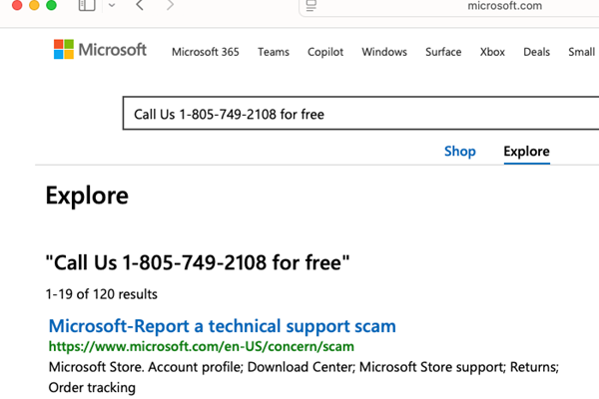Click the search box with Call Us text
This screenshot has width=599, height=399.
coord(360,114)
